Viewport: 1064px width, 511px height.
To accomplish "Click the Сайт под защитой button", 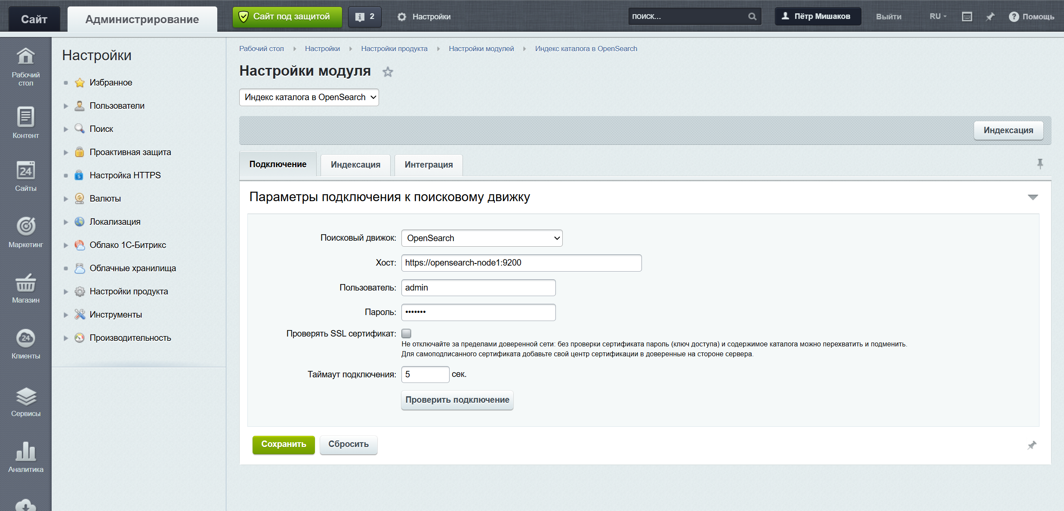I will pos(287,17).
